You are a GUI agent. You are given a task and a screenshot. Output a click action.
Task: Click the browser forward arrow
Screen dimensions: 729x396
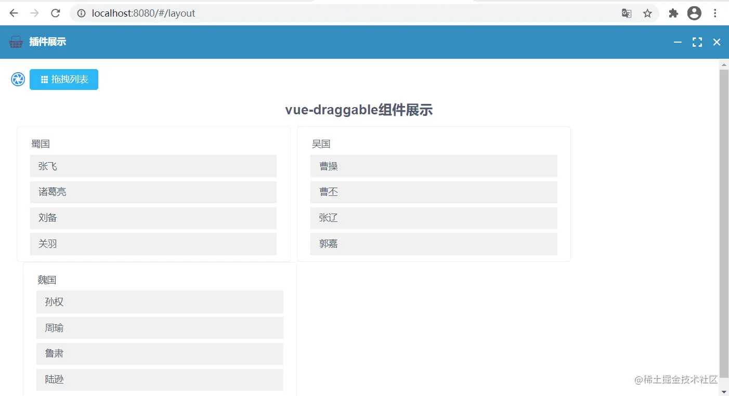(x=35, y=14)
